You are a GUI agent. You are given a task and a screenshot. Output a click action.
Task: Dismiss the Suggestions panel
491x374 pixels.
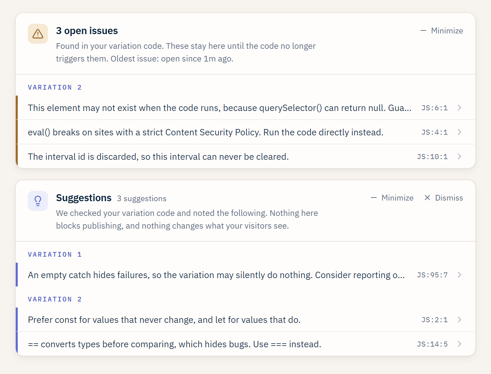(444, 198)
